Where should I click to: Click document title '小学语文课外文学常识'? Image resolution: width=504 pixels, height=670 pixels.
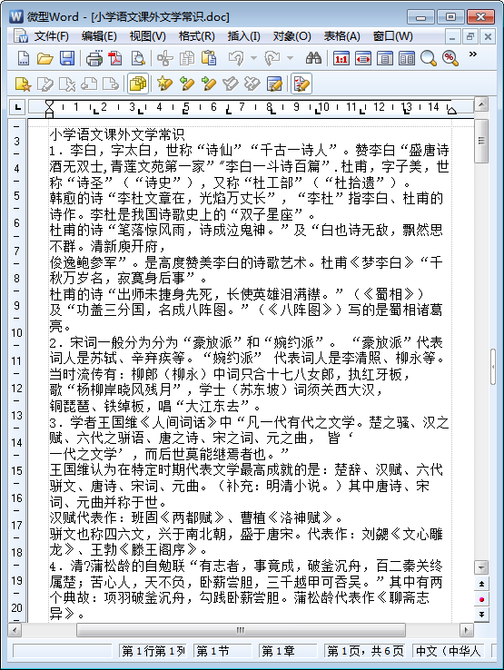(x=117, y=134)
